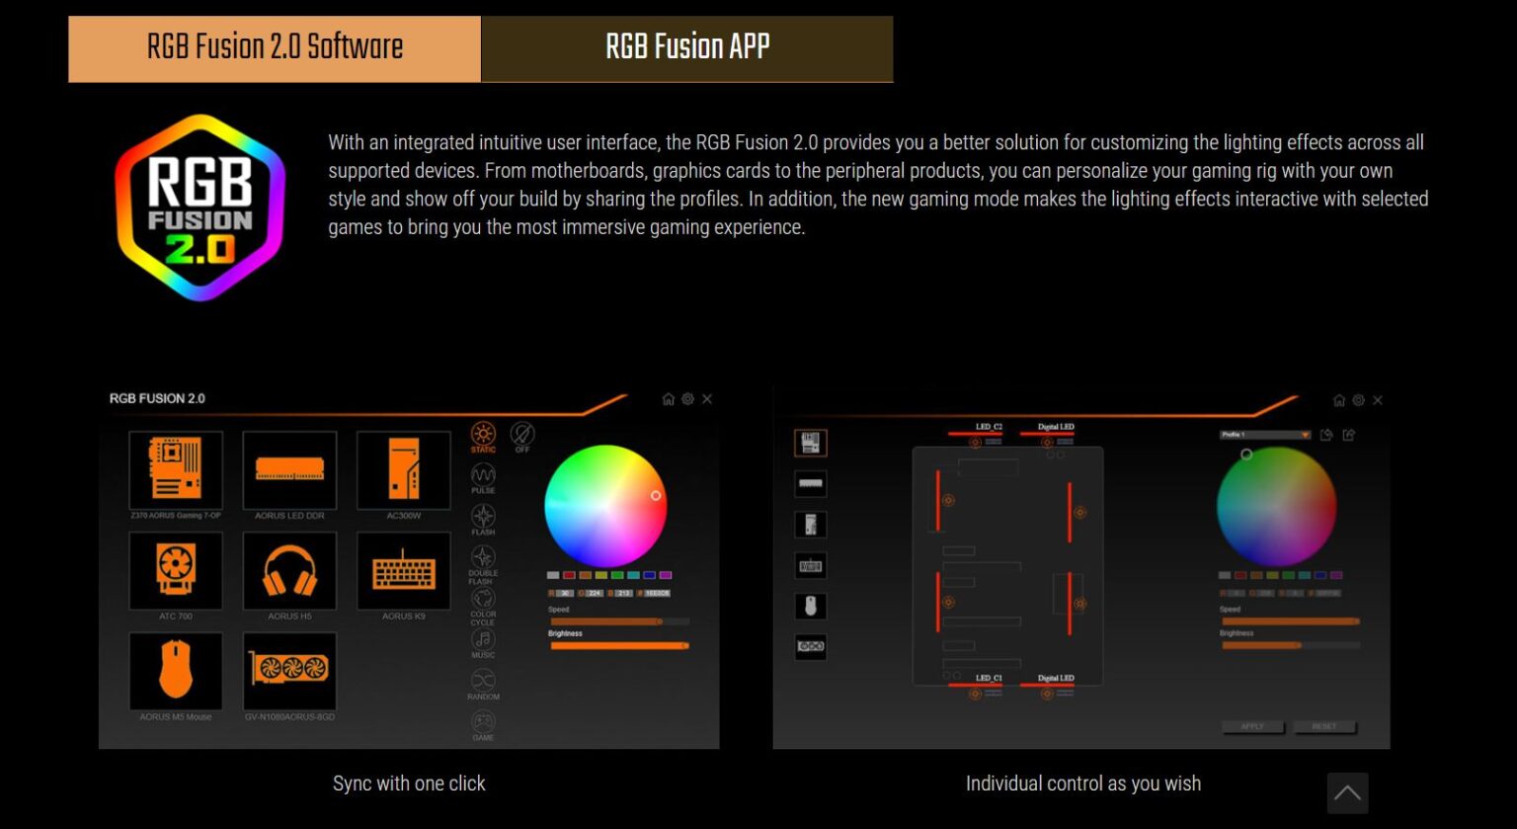Click the RESET button
The image size is (1517, 829).
point(1324,726)
